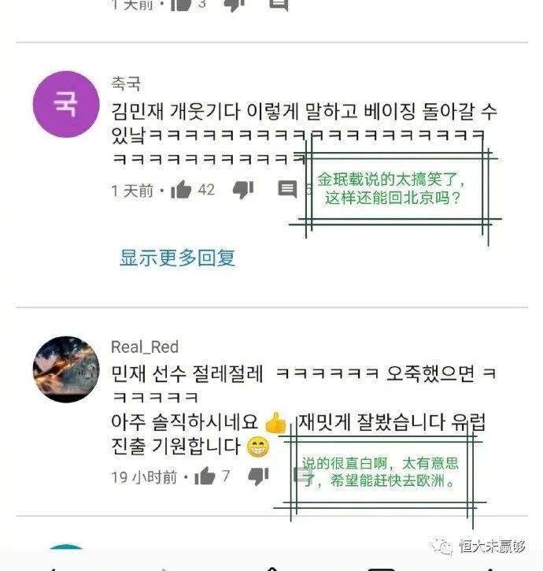This screenshot has width=543, height=571.
Task: Click the 19 小时前 timestamp
Action: pyautogui.click(x=144, y=476)
